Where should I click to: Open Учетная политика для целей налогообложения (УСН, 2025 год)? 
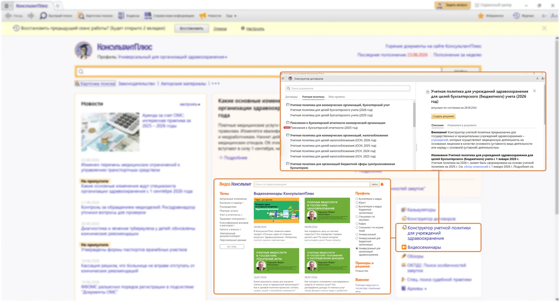pyautogui.click(x=333, y=156)
